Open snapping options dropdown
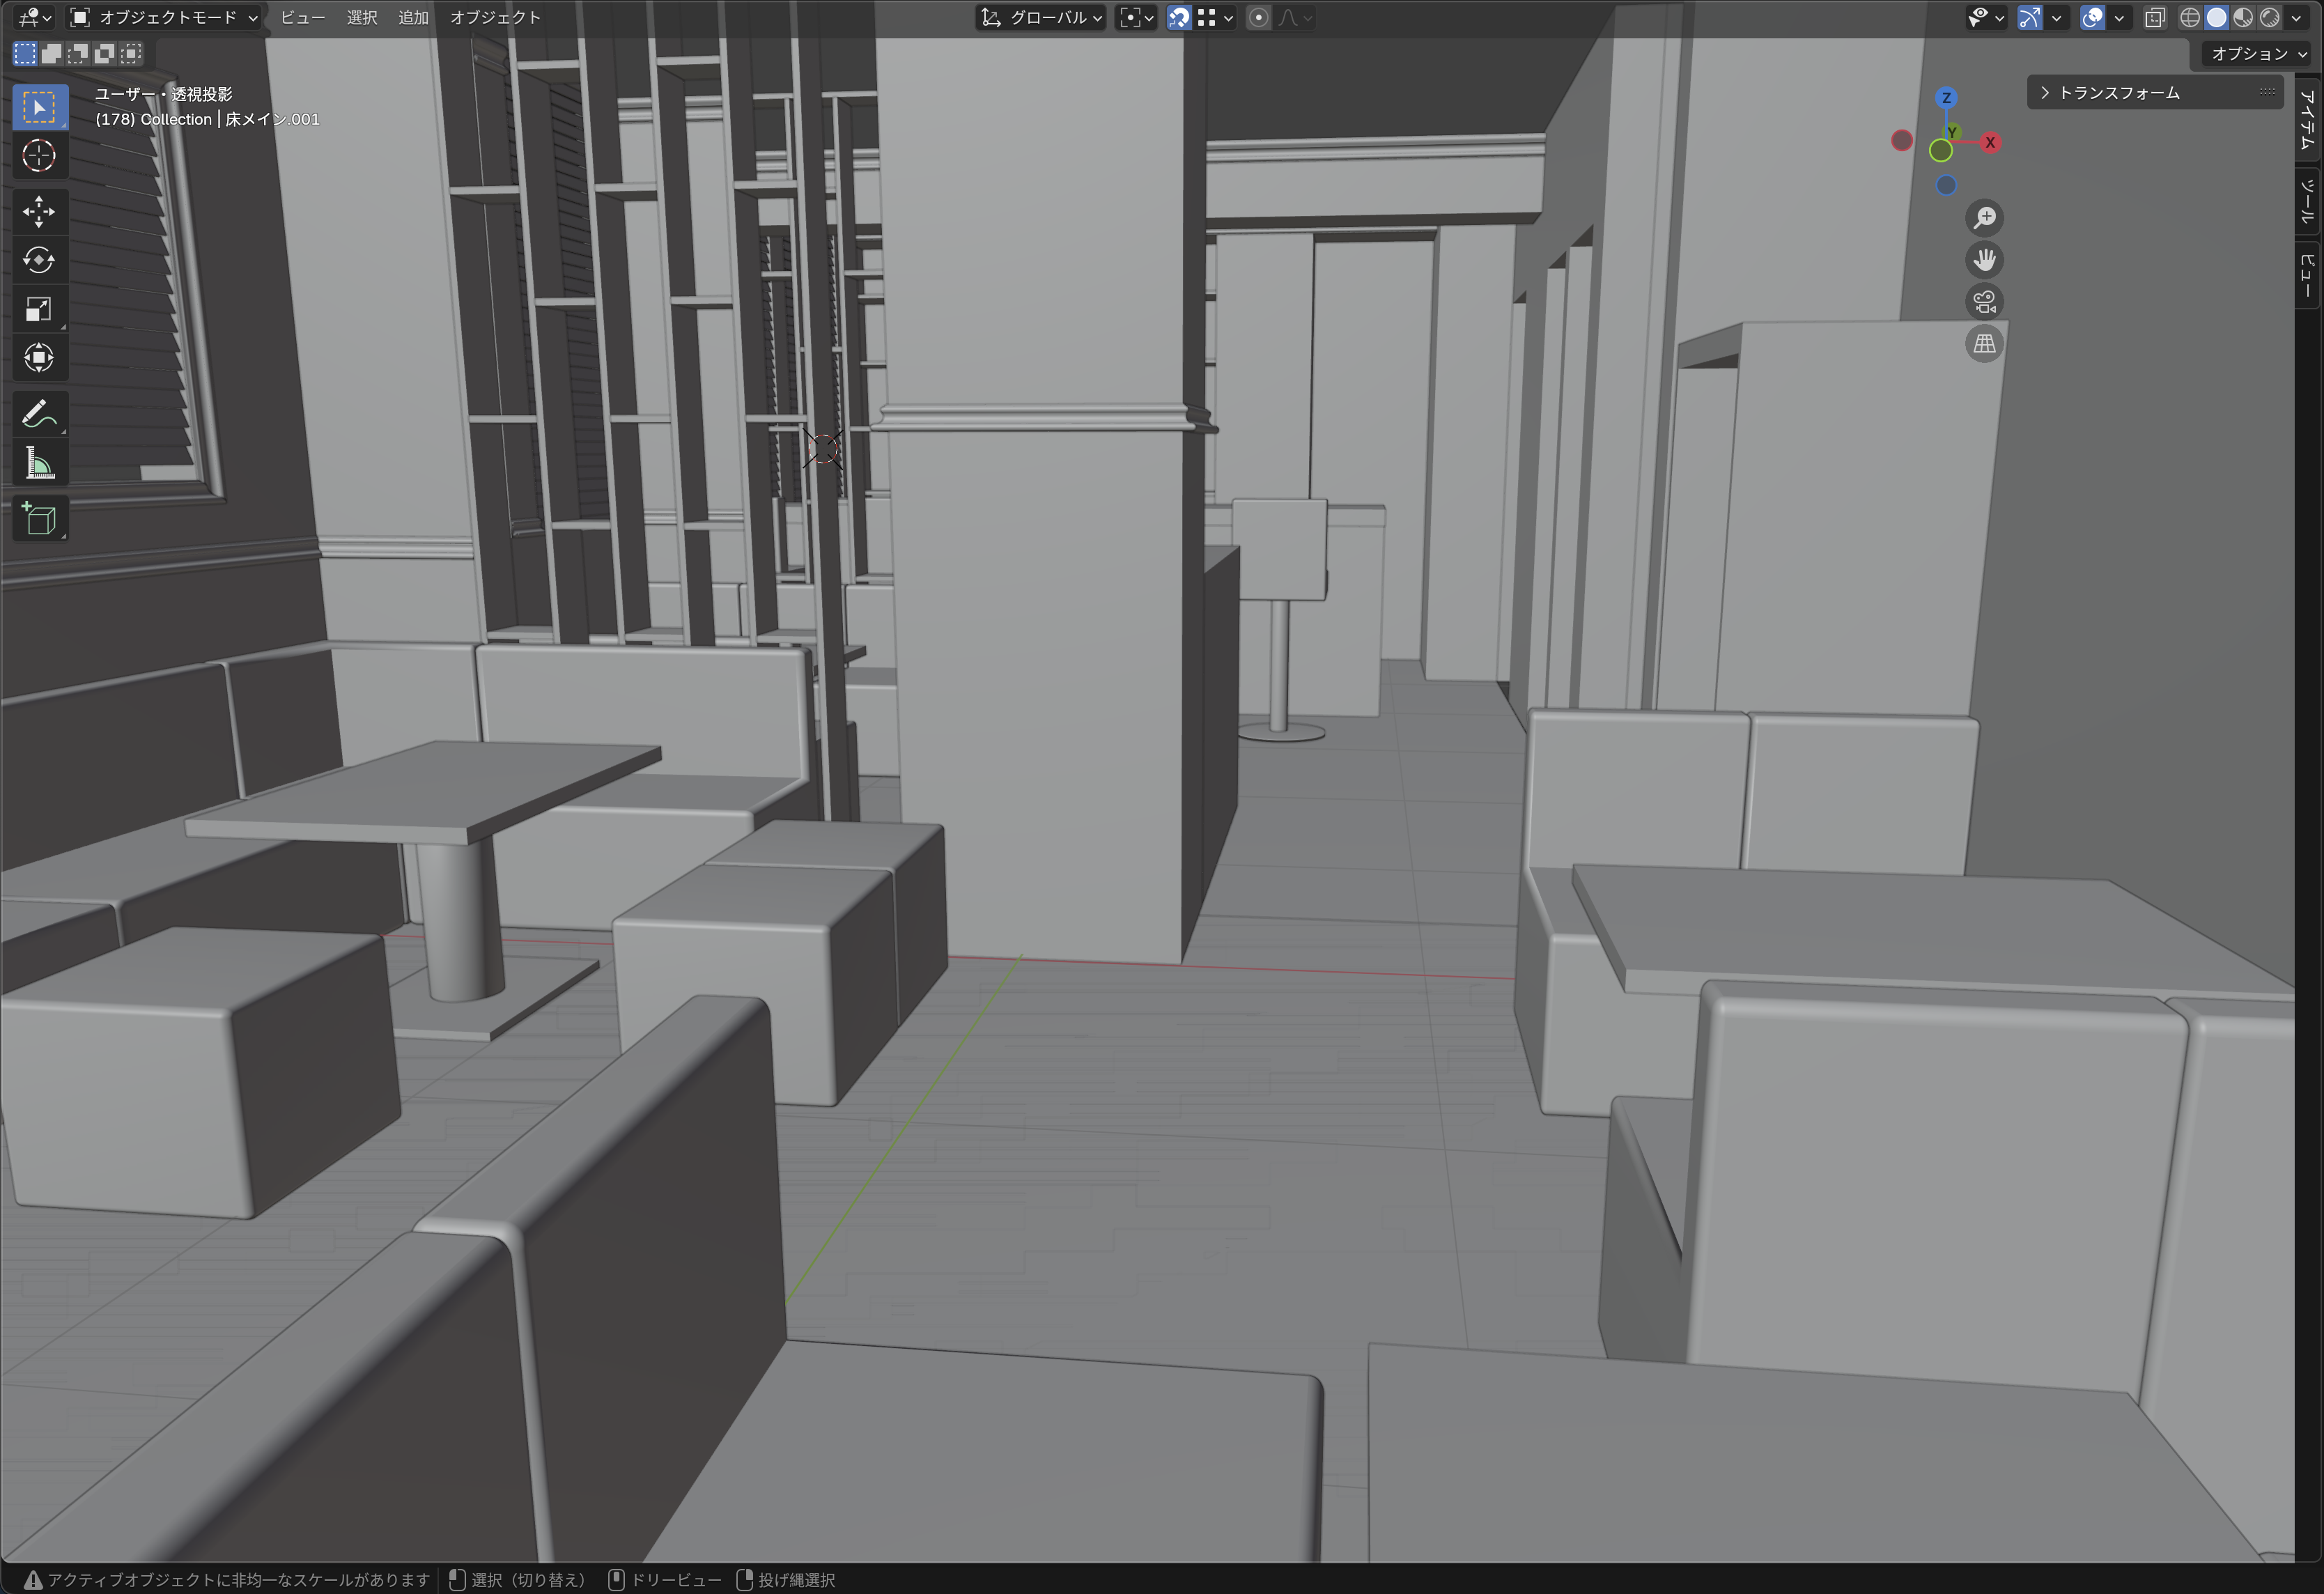 point(1216,18)
